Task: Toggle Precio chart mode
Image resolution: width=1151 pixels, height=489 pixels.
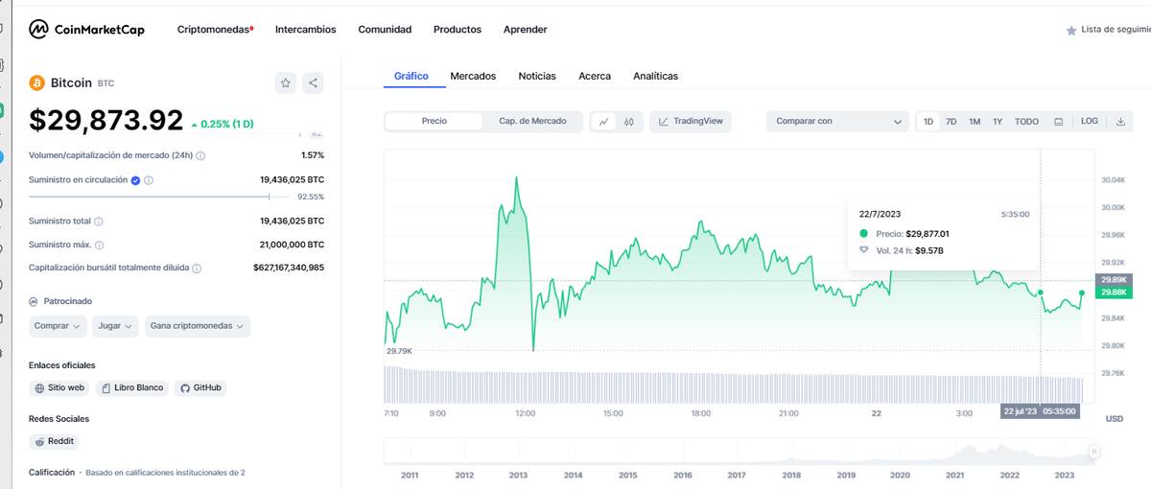Action: pos(434,122)
